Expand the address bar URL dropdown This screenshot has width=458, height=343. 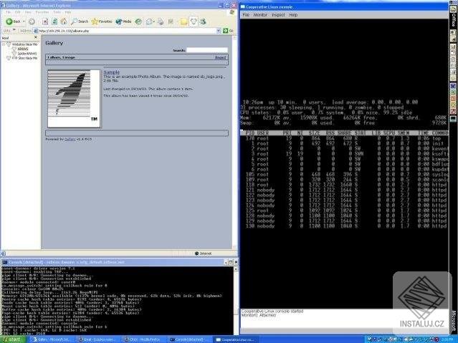(x=218, y=31)
